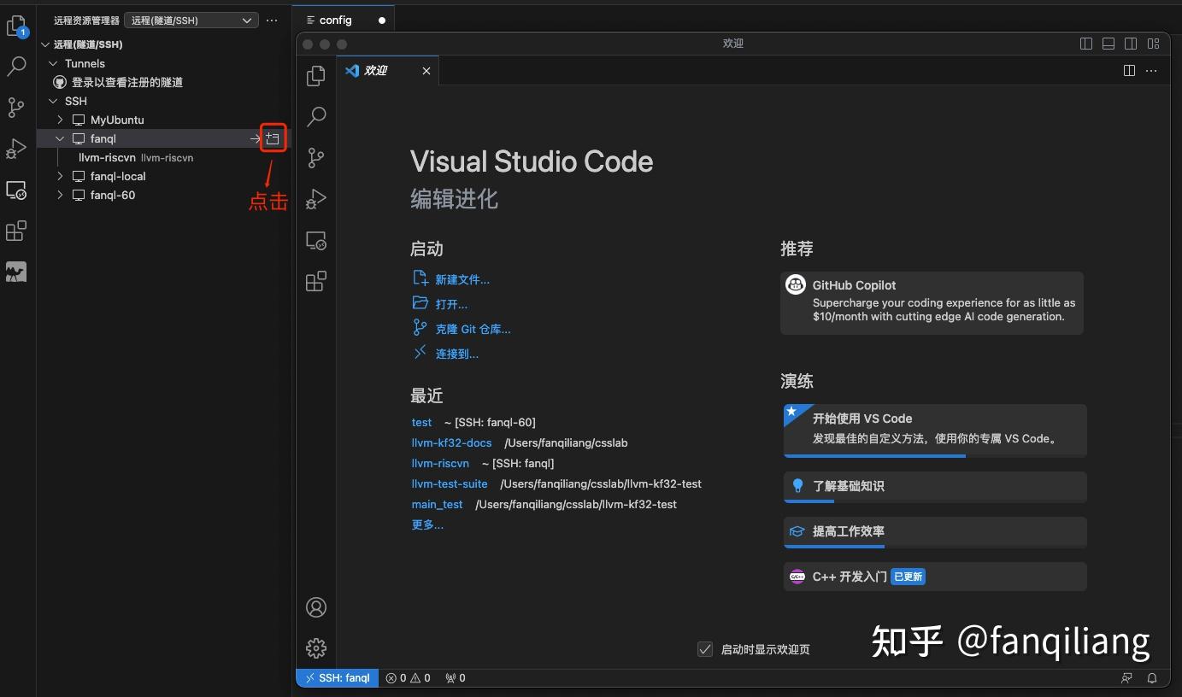
Task: Open the notifications bell in status bar
Action: click(1152, 678)
